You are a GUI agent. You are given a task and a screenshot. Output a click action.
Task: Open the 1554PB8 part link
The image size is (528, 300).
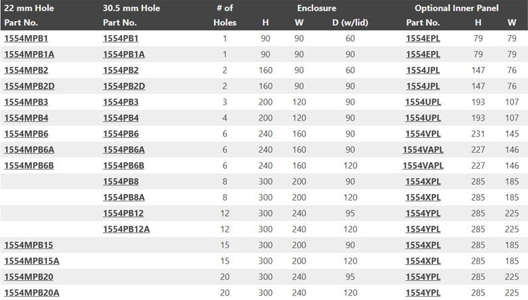tap(121, 181)
